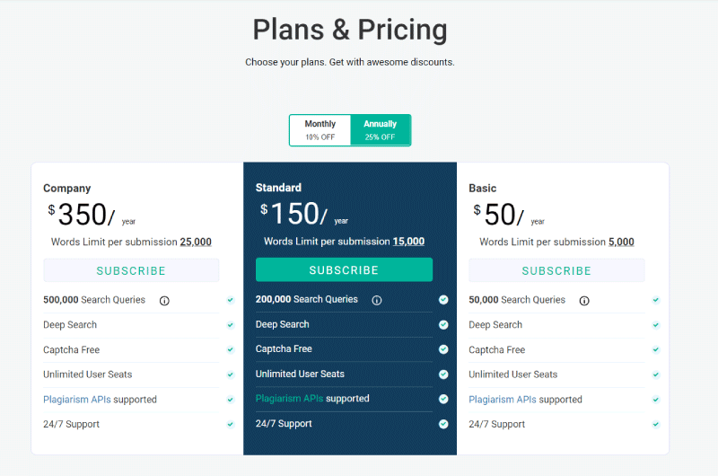Open the info icon beside 500,000 Search Queries

click(164, 301)
